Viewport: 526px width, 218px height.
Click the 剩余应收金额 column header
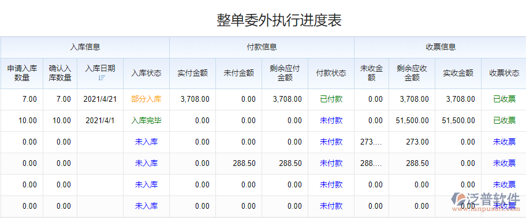tap(412, 73)
